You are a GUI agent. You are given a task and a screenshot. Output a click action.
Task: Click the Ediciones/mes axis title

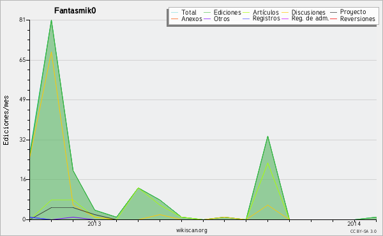(x=6, y=121)
